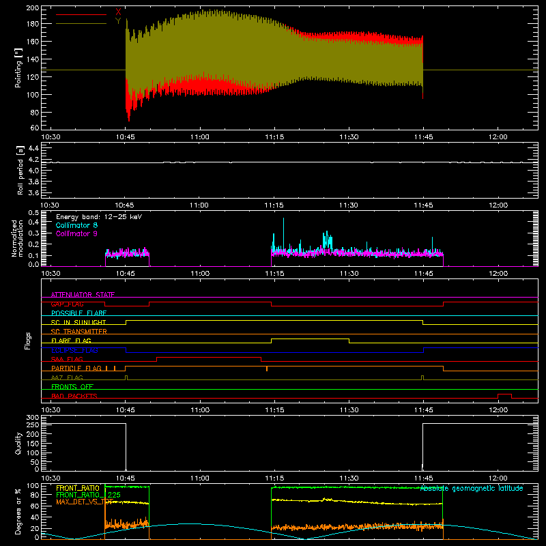
Task: Click the 11:30 tick label under modulation plot
Action: [x=349, y=274]
